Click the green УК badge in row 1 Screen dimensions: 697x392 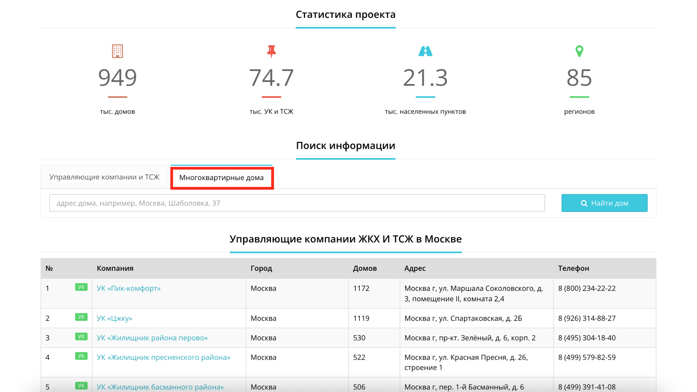coord(81,287)
